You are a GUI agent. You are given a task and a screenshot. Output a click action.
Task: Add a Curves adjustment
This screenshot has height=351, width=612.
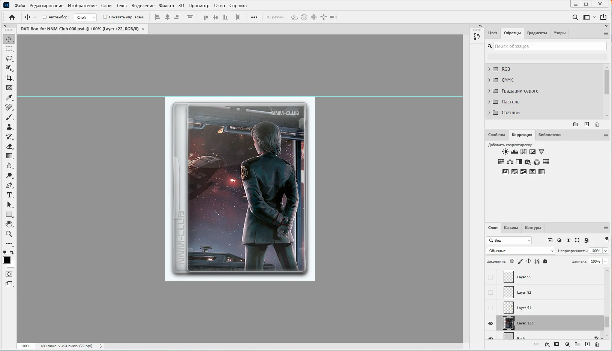pyautogui.click(x=523, y=152)
